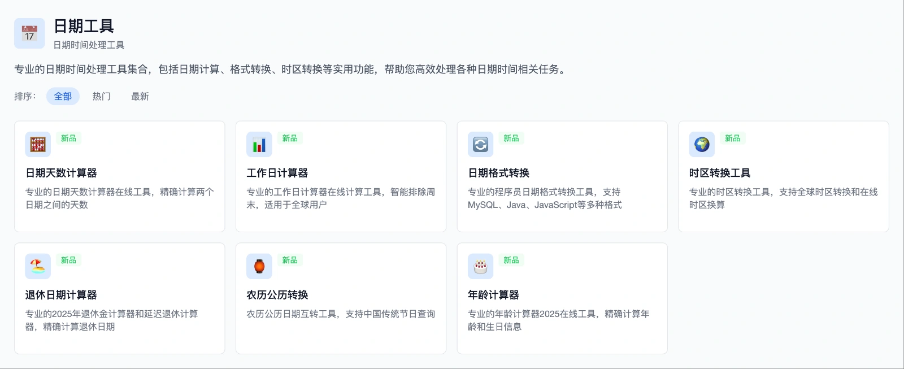Switch sorting to 最新

[140, 97]
